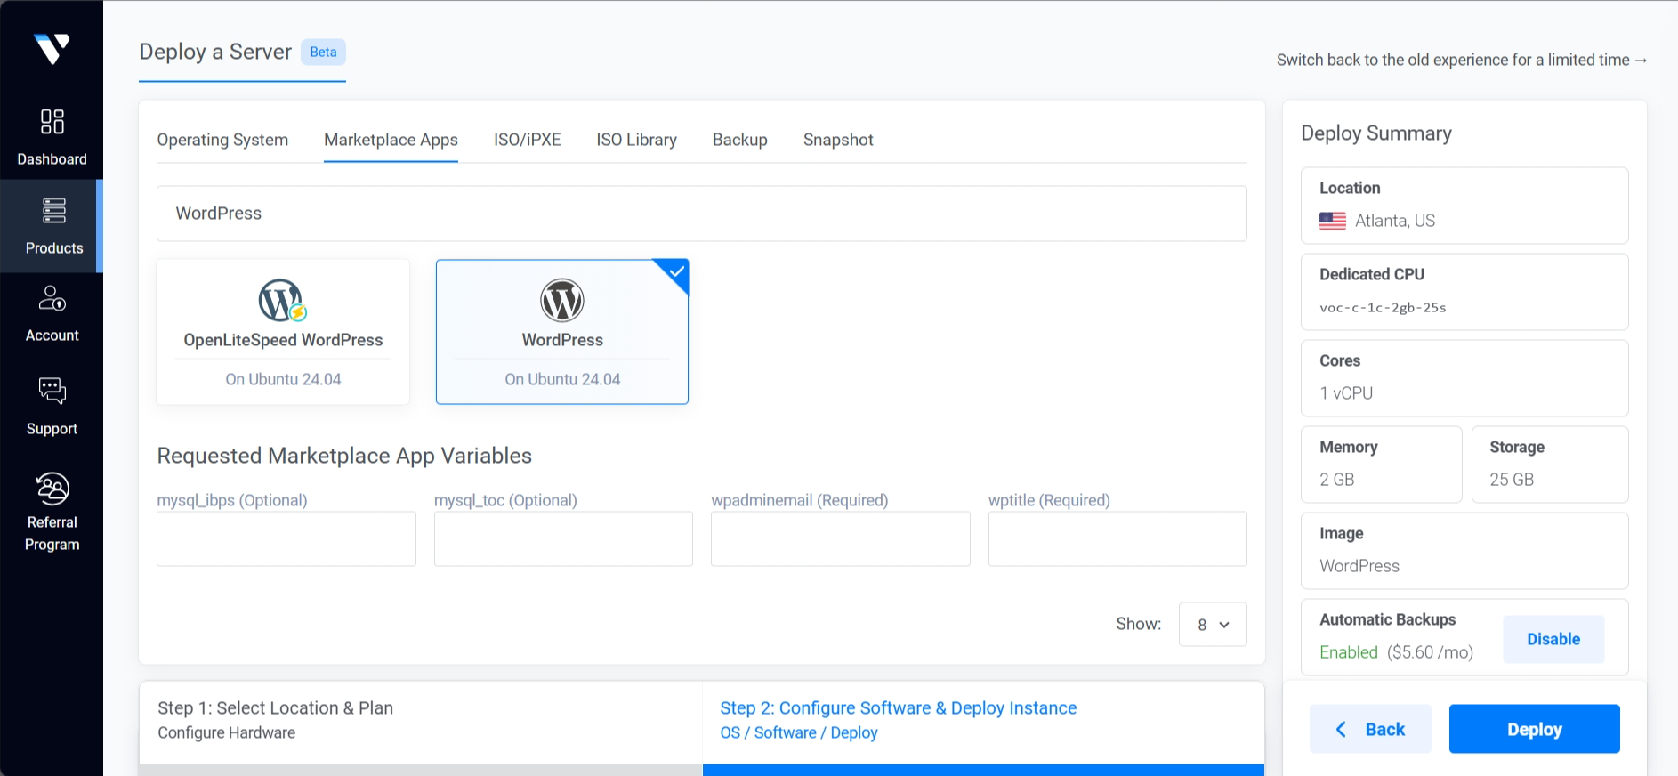Open the Show 8 items dropdown
This screenshot has width=1678, height=776.
1213,625
